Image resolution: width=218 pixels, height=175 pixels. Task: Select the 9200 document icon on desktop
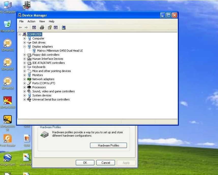tap(27, 140)
